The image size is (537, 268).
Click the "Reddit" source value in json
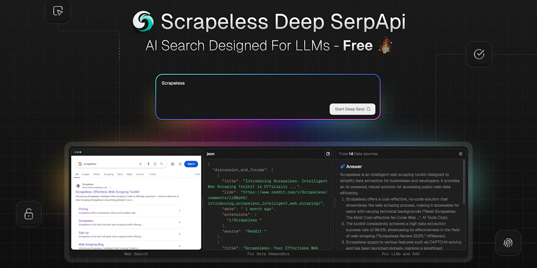pyautogui.click(x=256, y=231)
